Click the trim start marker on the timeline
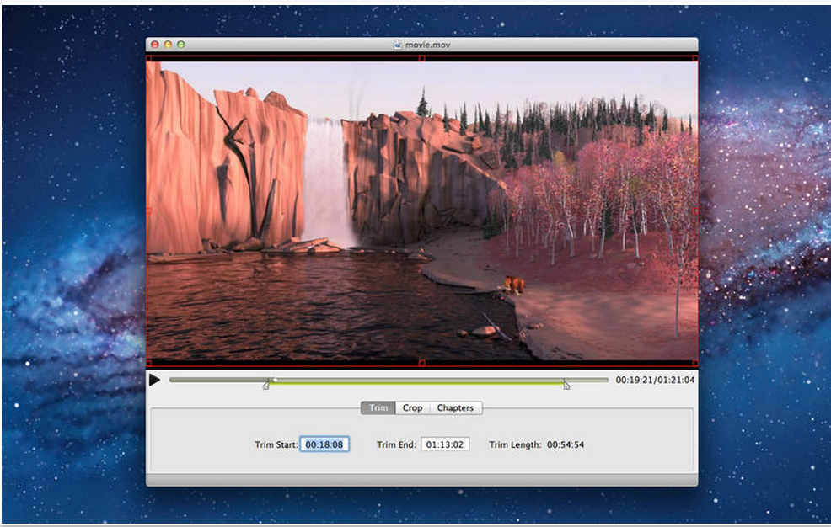Screen dimensions: 831x527 265,386
